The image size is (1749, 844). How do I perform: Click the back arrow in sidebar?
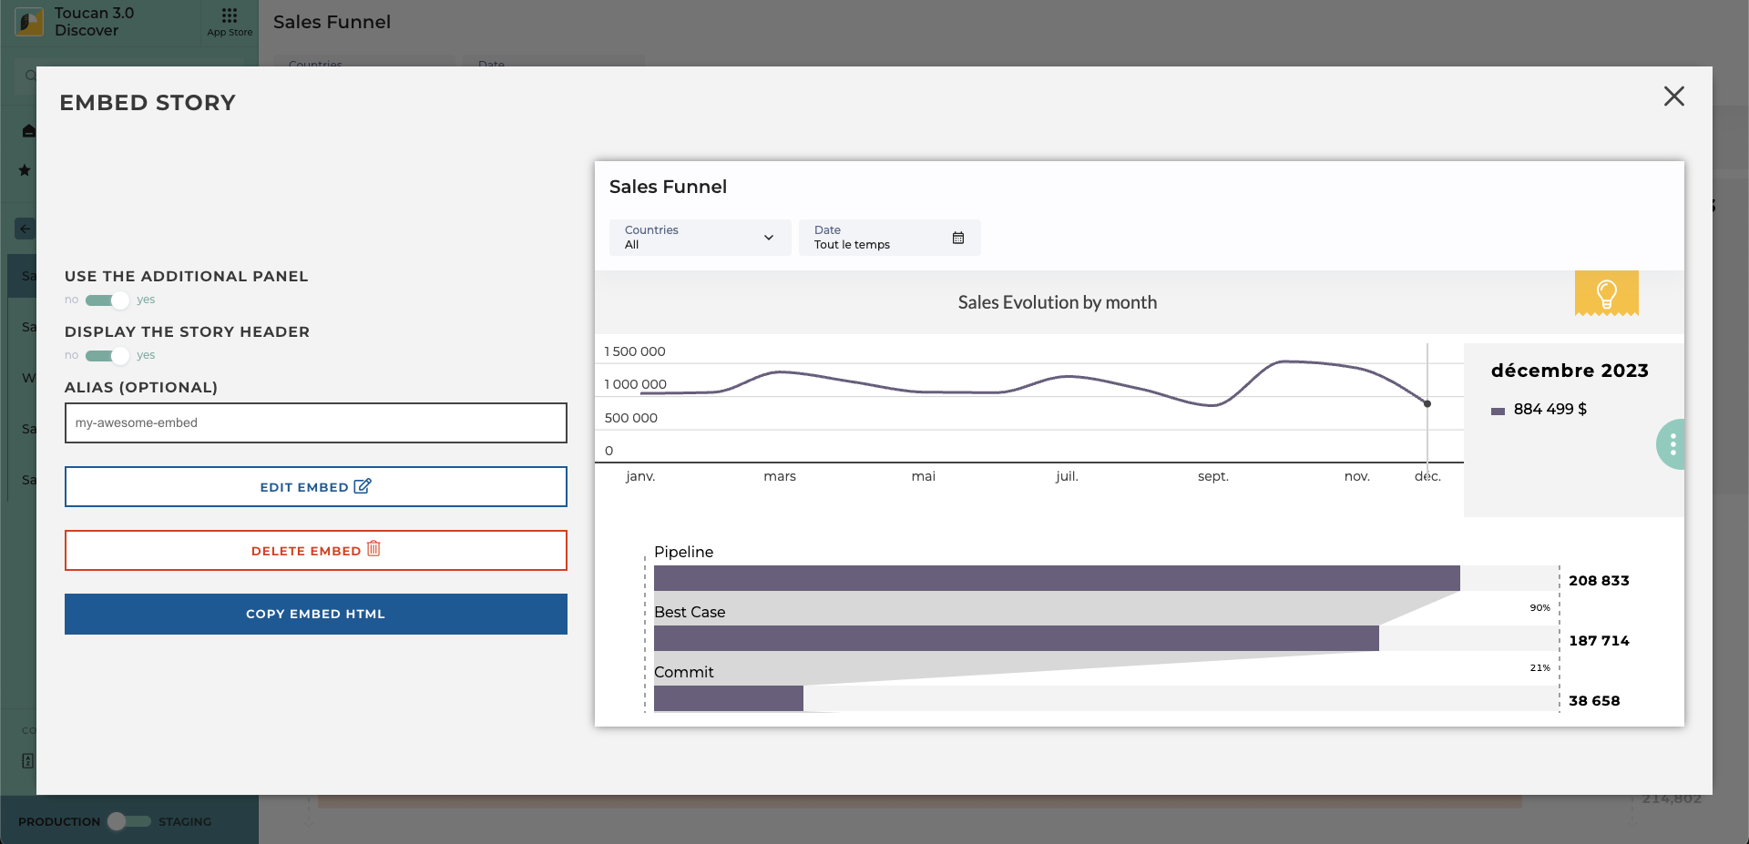[25, 229]
